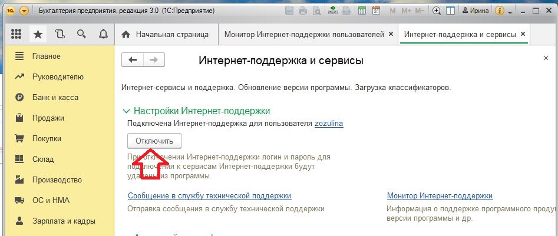The height and width of the screenshot is (236, 558).
Task: Click the search magnifier icon
Action: [x=81, y=34]
